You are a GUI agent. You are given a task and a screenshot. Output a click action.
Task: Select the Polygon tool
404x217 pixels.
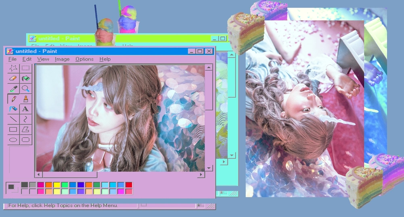click(25, 129)
